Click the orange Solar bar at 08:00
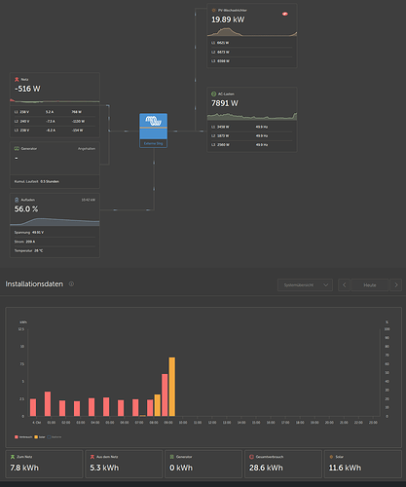The width and height of the screenshot is (406, 487). [158, 405]
